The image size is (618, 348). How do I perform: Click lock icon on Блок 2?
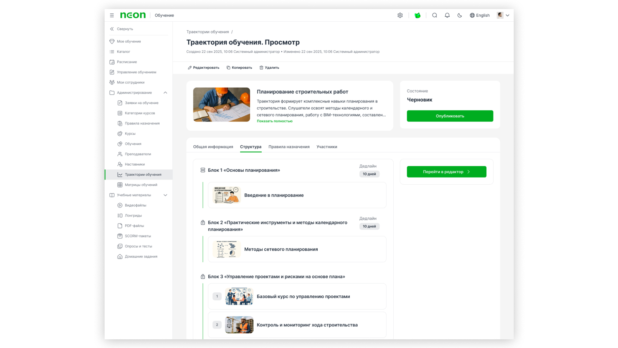point(203,223)
